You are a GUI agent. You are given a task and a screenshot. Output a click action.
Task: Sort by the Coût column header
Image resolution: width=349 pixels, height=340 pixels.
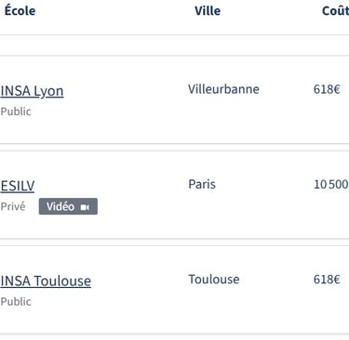click(335, 11)
